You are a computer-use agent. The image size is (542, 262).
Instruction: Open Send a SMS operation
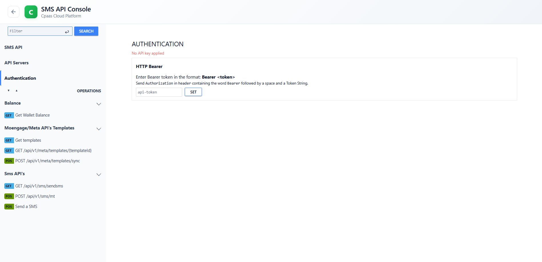(x=26, y=207)
